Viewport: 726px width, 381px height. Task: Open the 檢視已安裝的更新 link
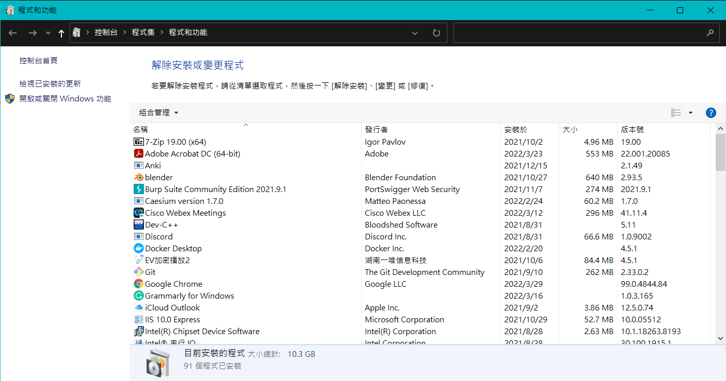click(x=50, y=83)
